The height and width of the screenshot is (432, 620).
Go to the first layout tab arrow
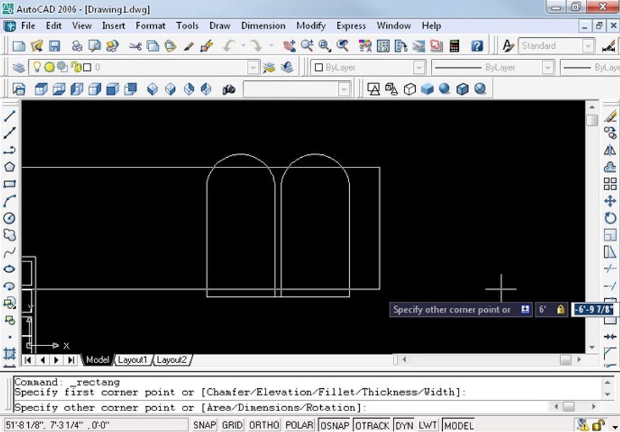28,360
